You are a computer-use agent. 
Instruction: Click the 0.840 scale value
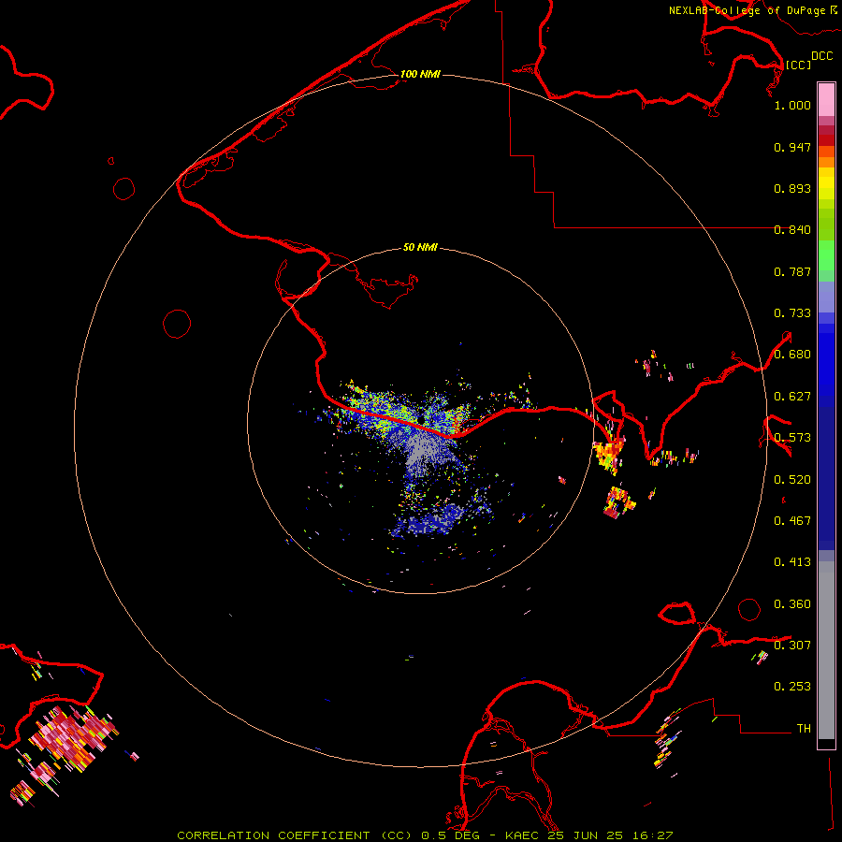792,230
